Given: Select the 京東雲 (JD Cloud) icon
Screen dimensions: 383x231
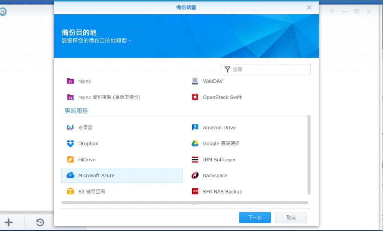Looking at the screenshot, I should click(70, 127).
